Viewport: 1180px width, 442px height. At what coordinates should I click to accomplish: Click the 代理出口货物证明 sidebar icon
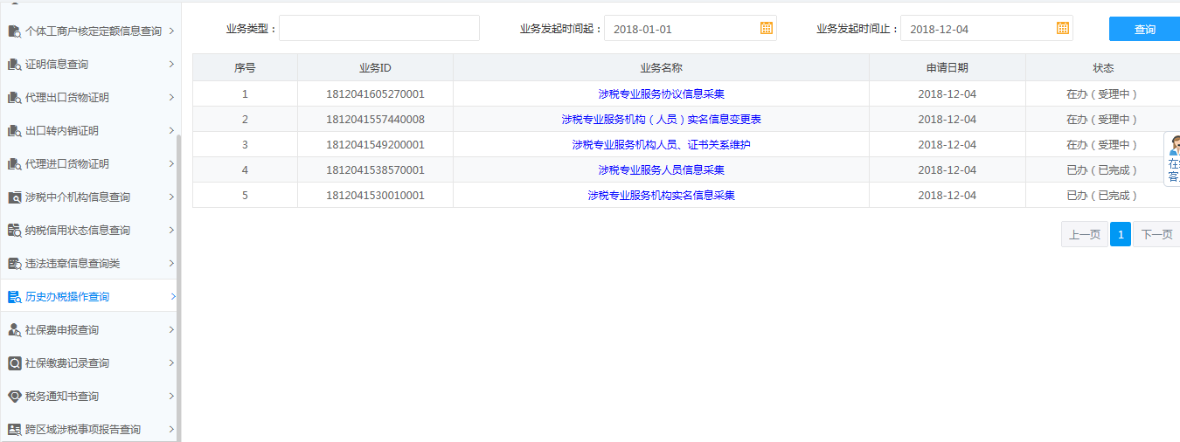[14, 98]
